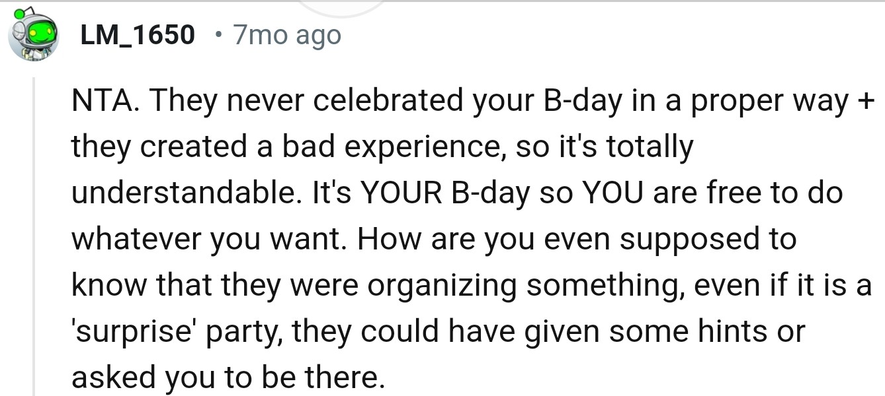Click the phrase "proper way" in the first line
Screen dimensions: 885x396
coord(765,101)
